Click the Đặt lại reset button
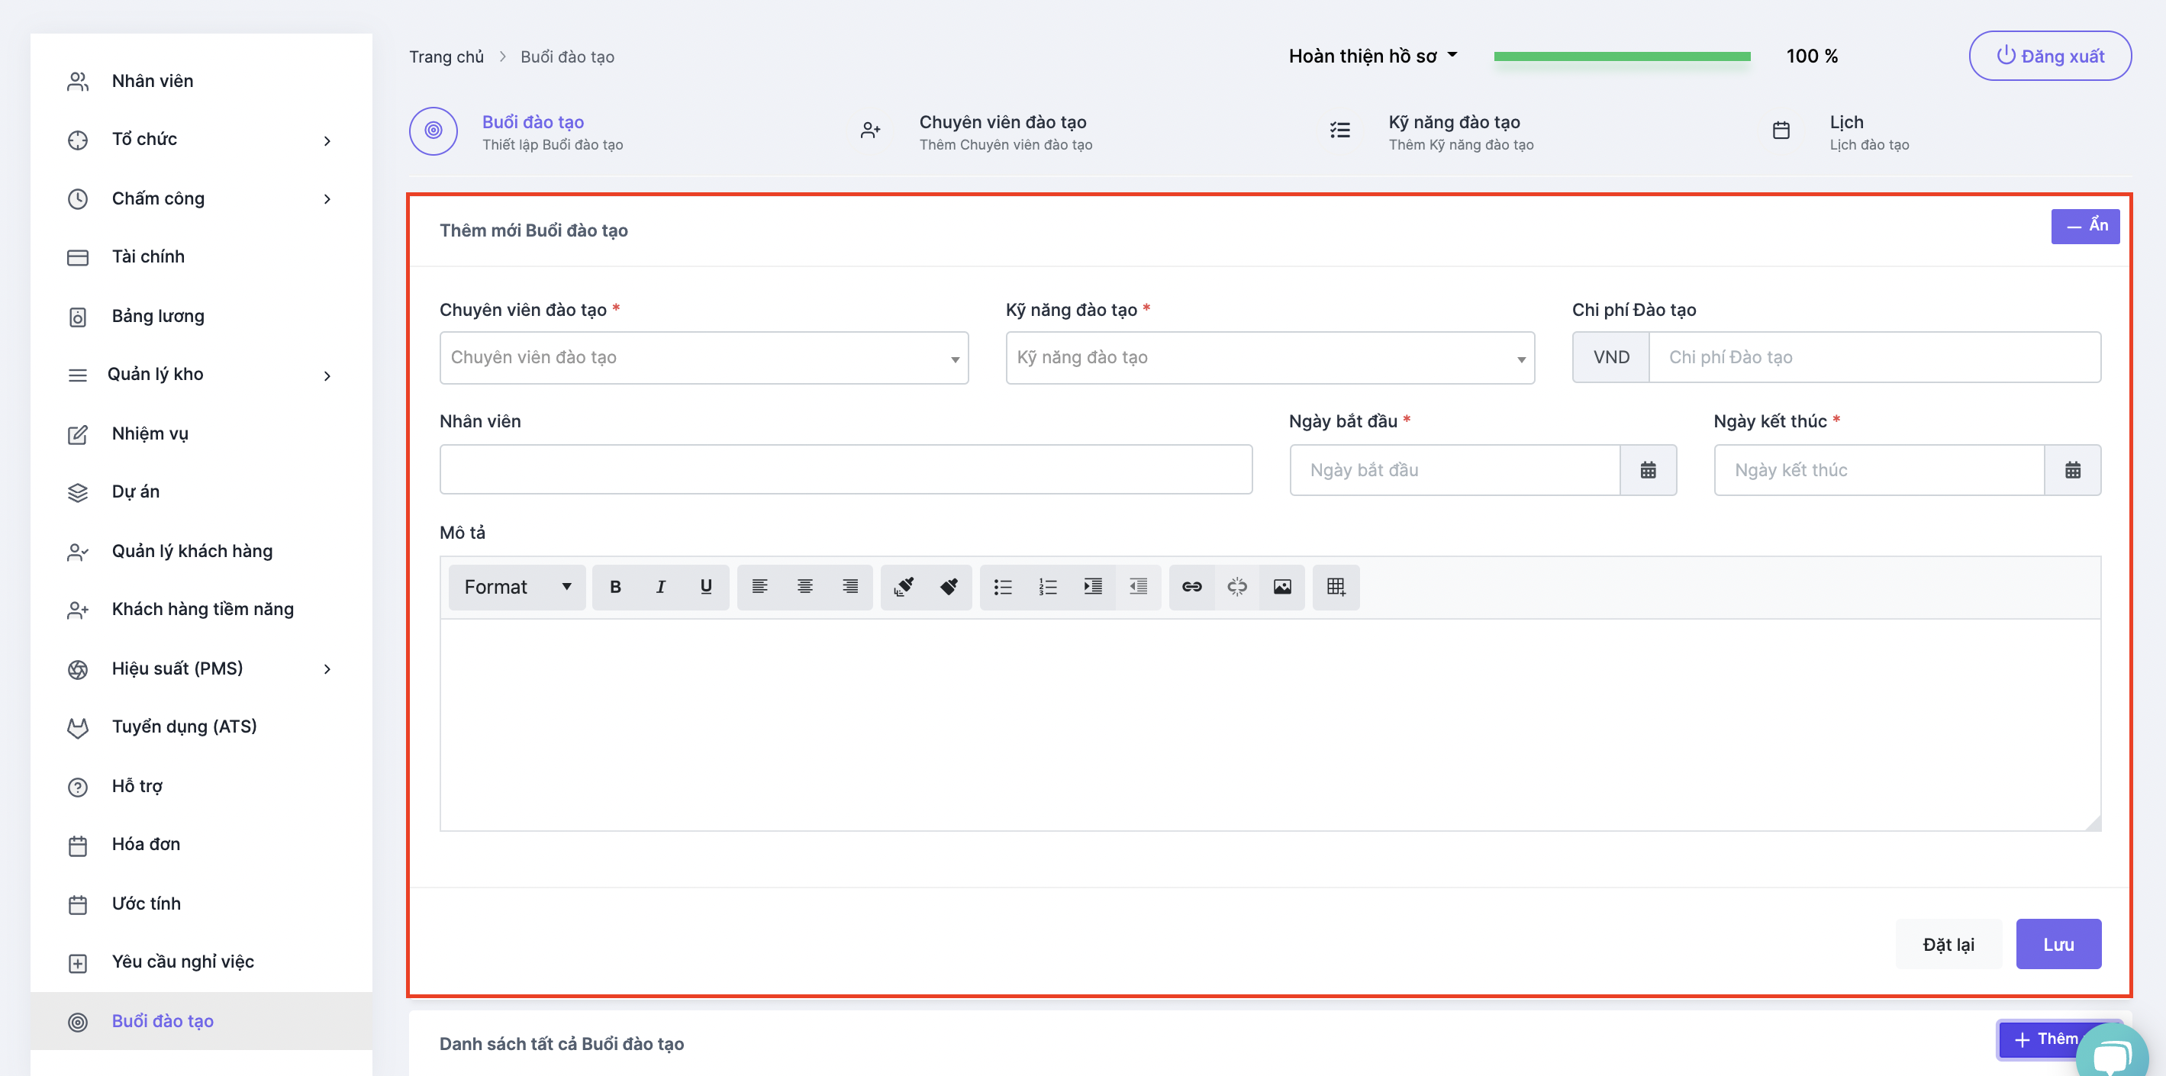This screenshot has width=2166, height=1076. (x=1948, y=944)
